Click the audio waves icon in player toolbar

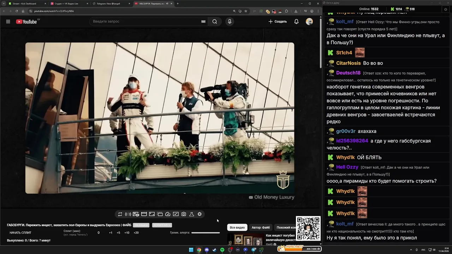click(128, 214)
